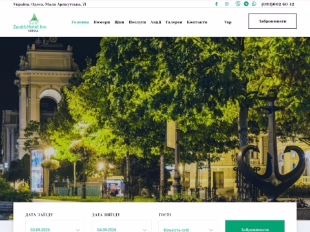Image resolution: width=310 pixels, height=232 pixels.
Task: Call phone number (093)002 60 42
Action: pyautogui.click(x=278, y=4)
